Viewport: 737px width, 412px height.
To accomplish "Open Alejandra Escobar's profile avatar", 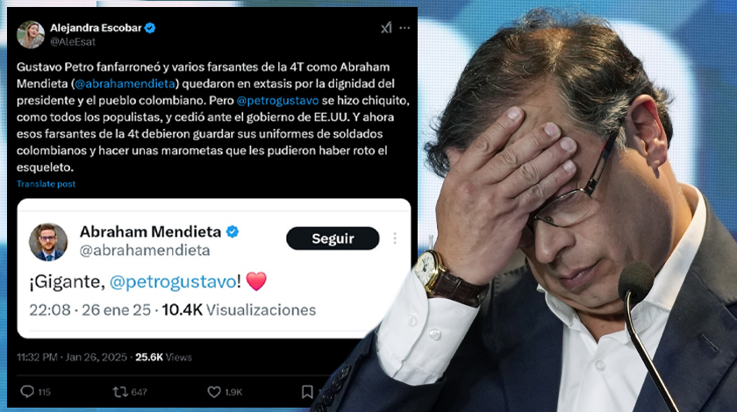I will [31, 35].
